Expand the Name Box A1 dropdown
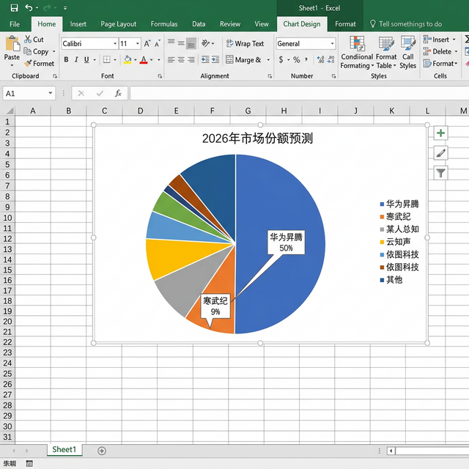Viewport: 469px width, 469px height. coord(51,93)
